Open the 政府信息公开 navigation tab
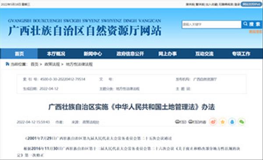 (x=130, y=53)
